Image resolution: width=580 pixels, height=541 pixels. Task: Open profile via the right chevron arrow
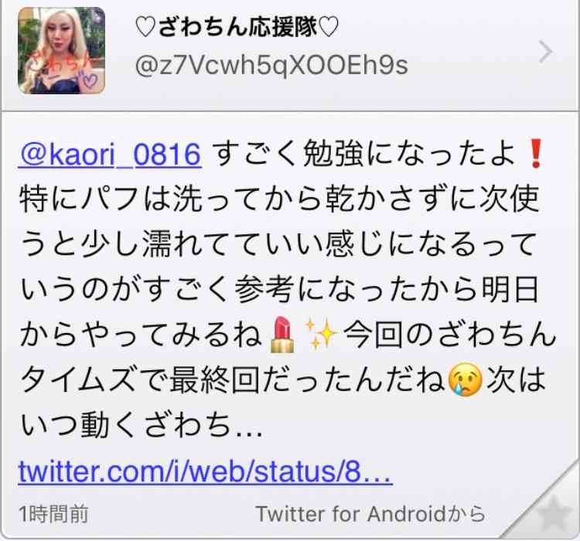pos(546,52)
